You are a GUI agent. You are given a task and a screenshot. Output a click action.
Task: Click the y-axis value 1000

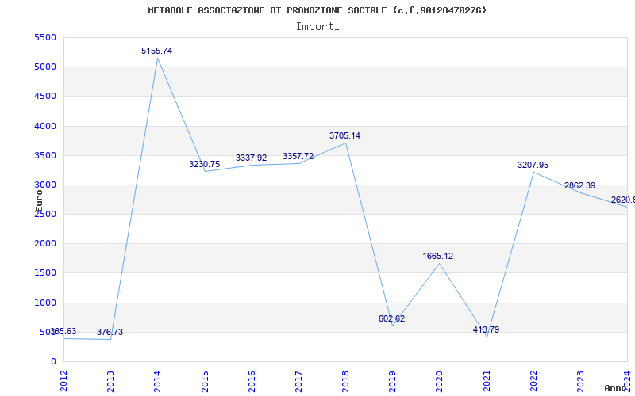coord(45,303)
